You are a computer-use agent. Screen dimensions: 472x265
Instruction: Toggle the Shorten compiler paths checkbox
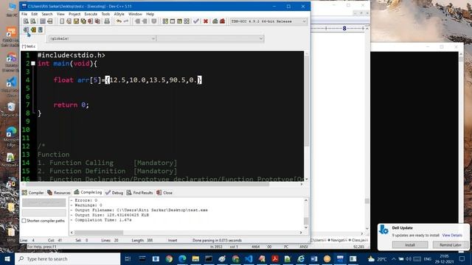[x=24, y=221]
